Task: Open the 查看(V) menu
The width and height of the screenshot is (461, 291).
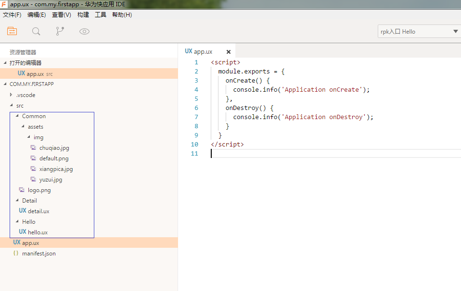Action: point(62,15)
